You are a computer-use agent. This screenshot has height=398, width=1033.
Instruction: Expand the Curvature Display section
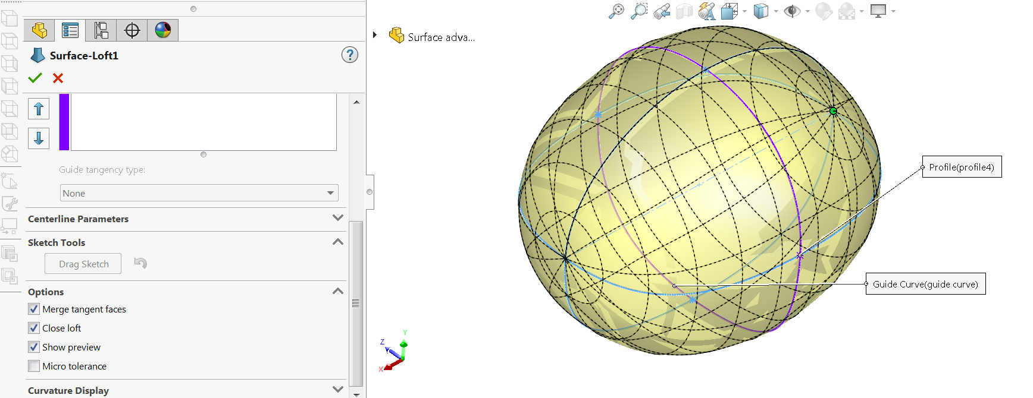point(337,390)
